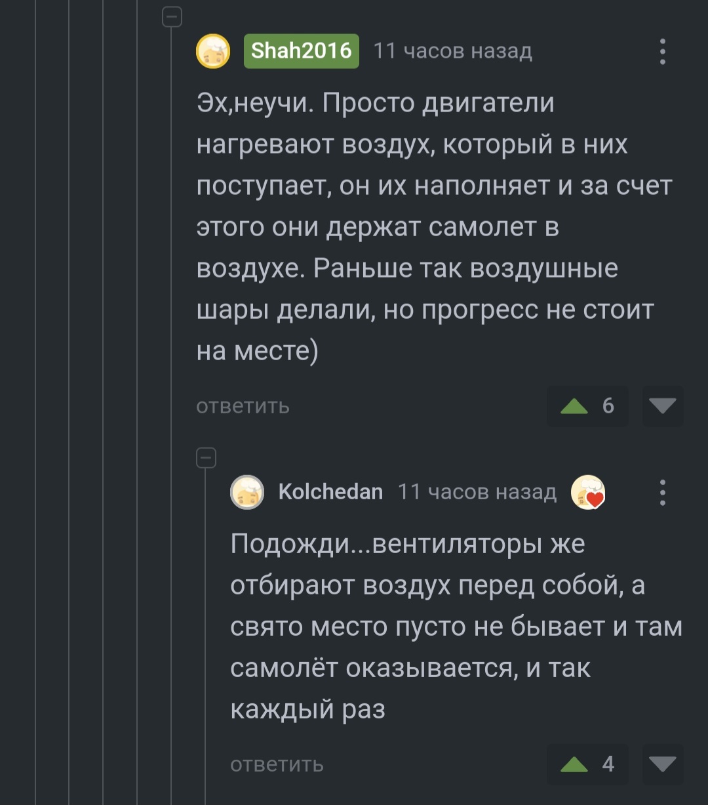Click the rating count 4
708x805 pixels.
[608, 764]
